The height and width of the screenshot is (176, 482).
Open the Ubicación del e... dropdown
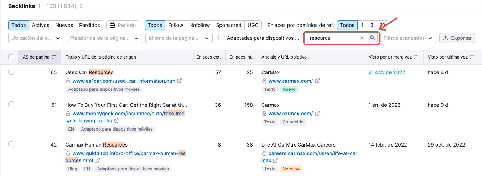coord(36,38)
